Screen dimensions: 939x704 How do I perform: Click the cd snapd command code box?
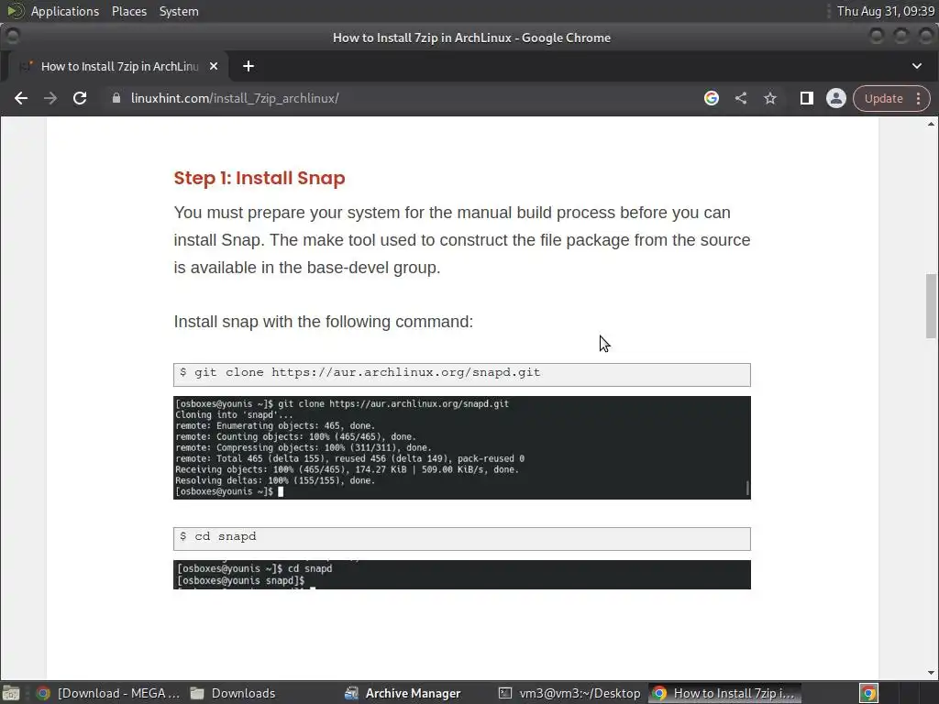[462, 539]
